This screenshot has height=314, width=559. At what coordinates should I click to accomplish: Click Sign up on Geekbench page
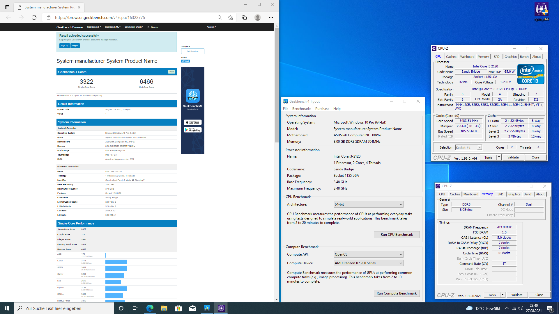[x=65, y=46]
